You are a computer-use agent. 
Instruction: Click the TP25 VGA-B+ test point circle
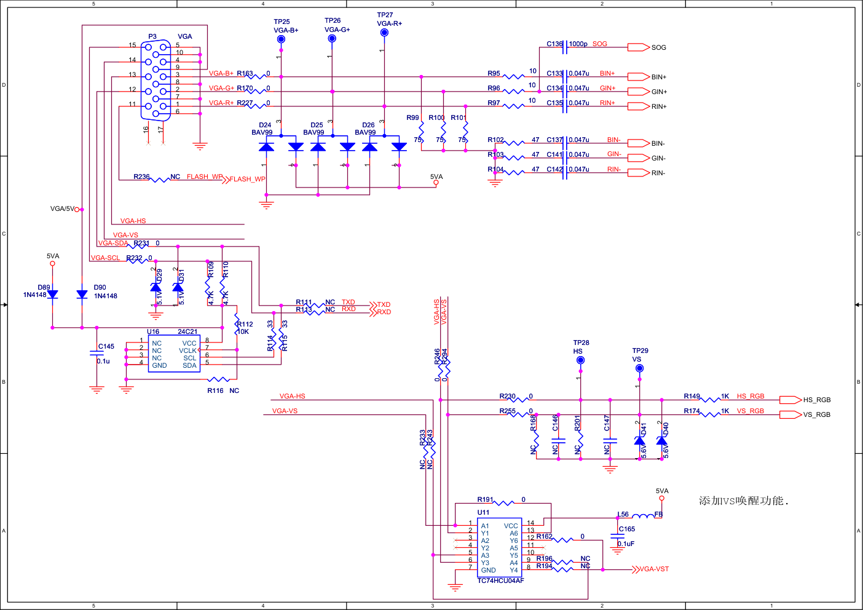(281, 39)
